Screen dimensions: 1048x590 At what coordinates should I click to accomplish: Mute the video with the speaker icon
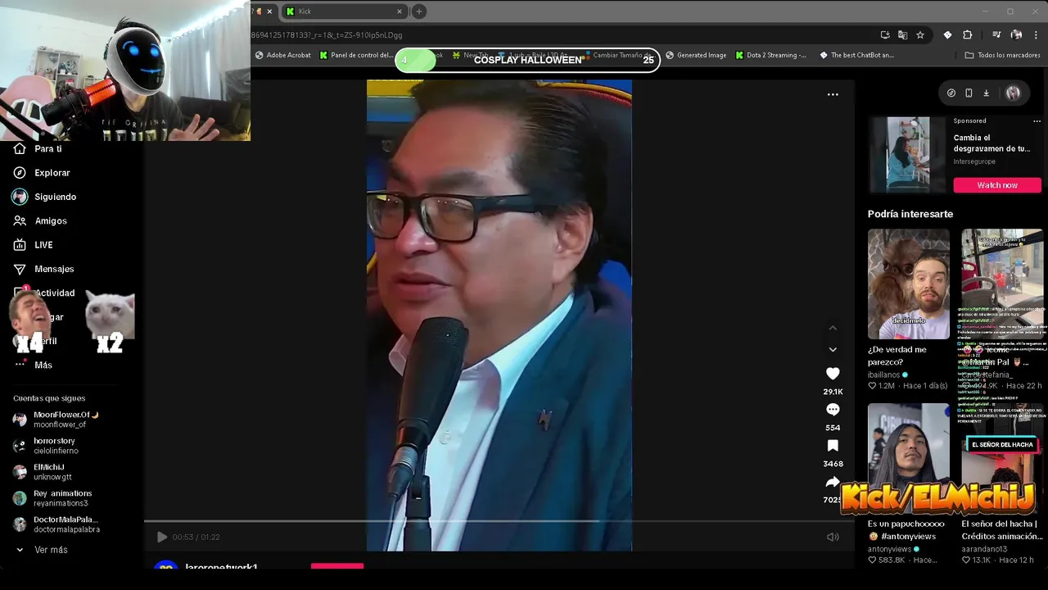click(833, 537)
